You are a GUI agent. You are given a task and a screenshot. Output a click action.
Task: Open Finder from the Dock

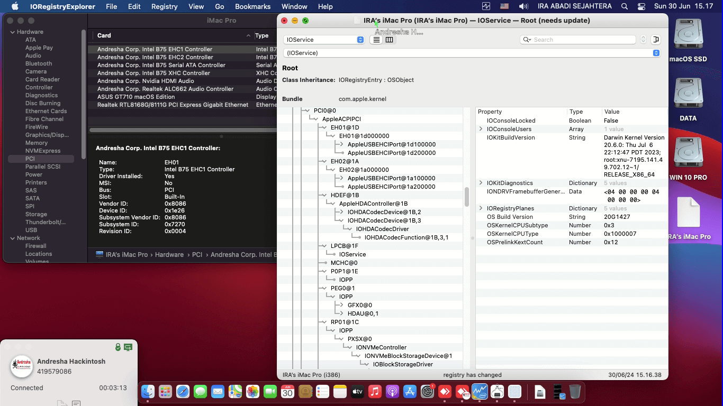coord(148,392)
